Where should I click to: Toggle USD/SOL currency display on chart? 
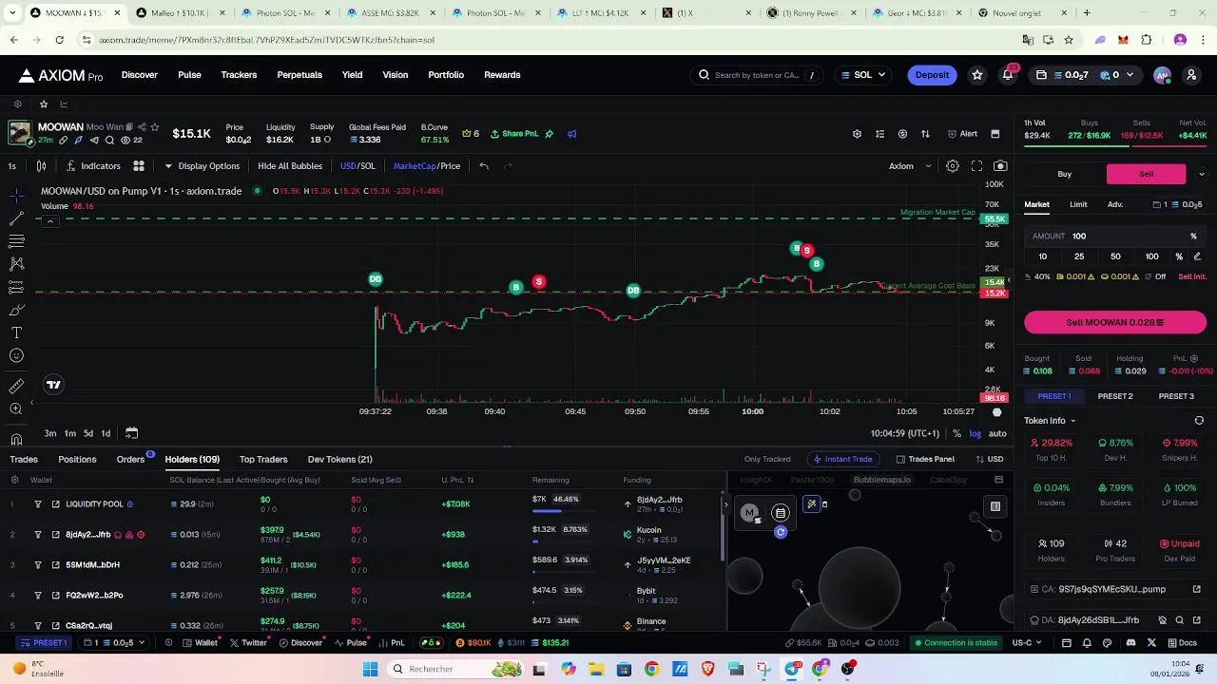point(357,166)
